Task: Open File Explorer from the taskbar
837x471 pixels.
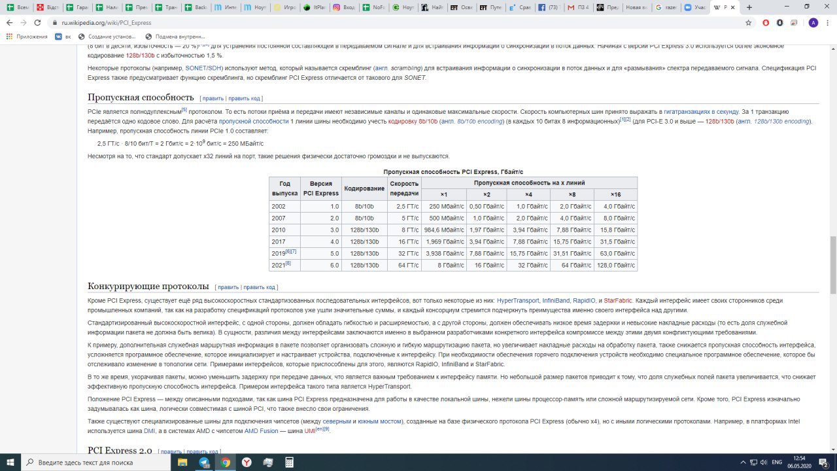Action: click(x=182, y=462)
